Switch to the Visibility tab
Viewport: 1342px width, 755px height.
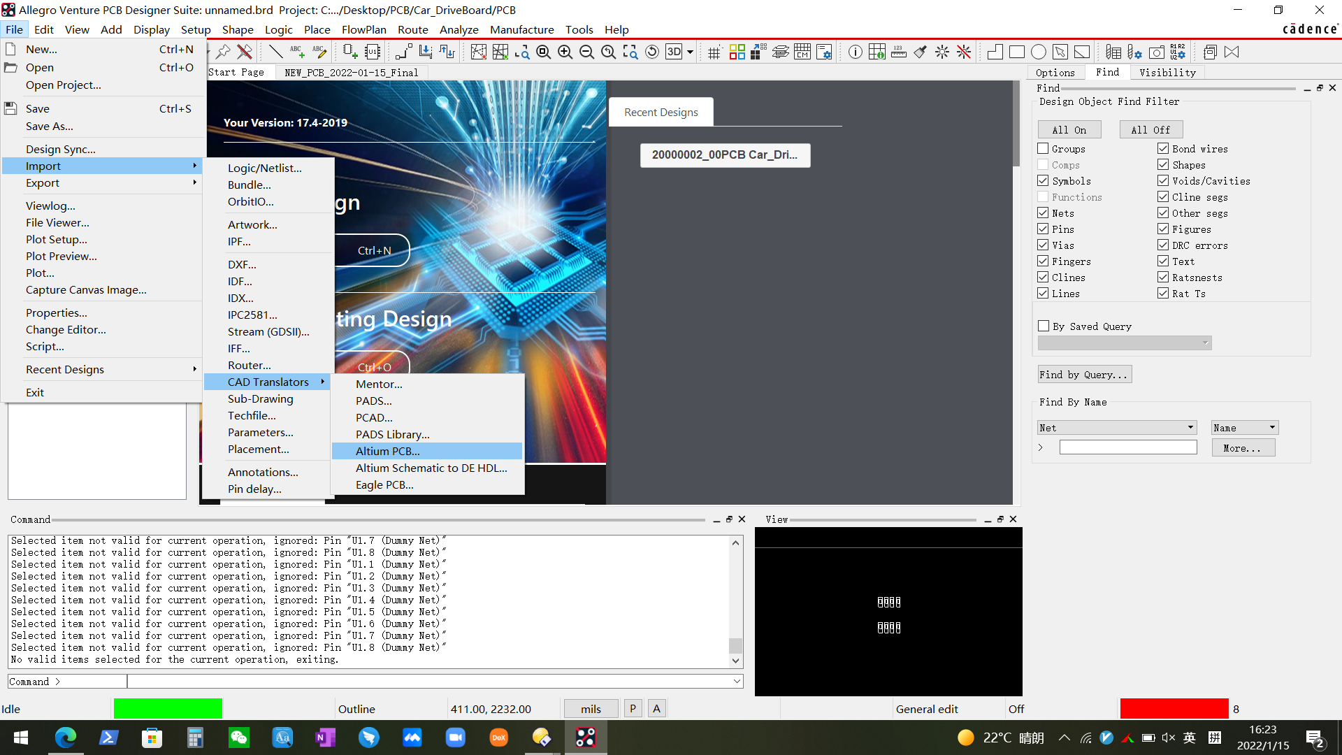pos(1167,72)
